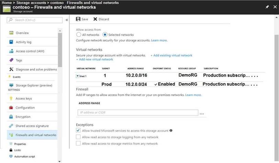Collapse the Vnet 1 row expander
The width and height of the screenshot is (279, 163).
tap(78, 76)
